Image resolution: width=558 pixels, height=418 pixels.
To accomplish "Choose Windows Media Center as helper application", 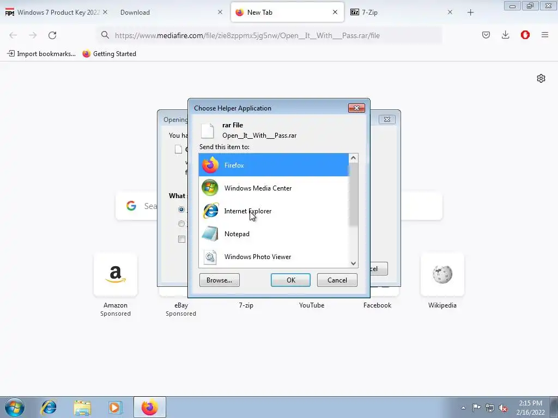I will pyautogui.click(x=274, y=188).
